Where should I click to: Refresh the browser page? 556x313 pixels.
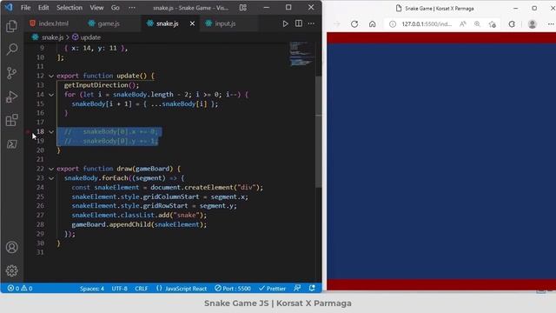[354, 24]
